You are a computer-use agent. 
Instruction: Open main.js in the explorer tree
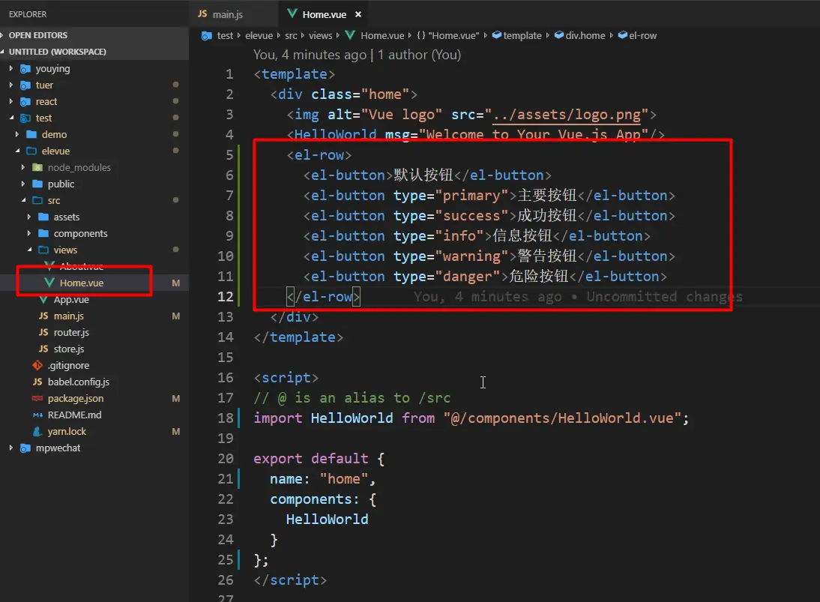point(68,316)
